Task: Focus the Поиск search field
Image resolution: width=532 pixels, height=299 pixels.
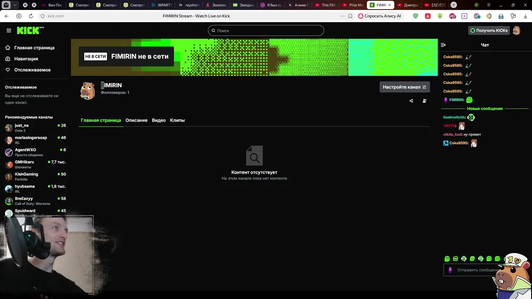Action: point(266,30)
